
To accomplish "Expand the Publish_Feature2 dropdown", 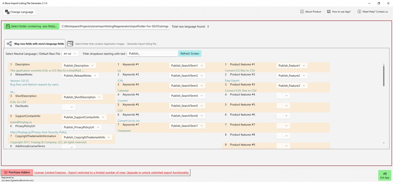I will click(292, 76).
